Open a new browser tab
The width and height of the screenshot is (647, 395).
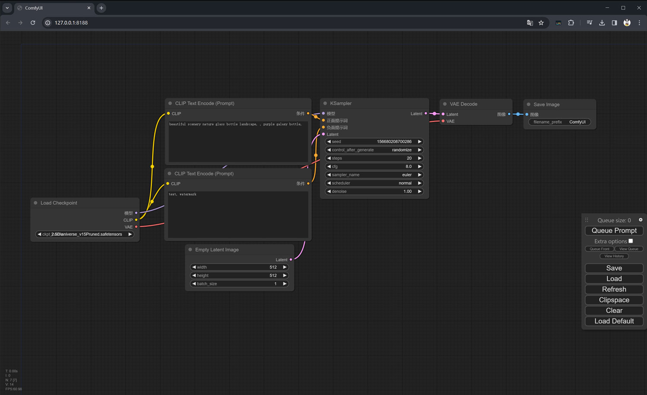pos(101,8)
